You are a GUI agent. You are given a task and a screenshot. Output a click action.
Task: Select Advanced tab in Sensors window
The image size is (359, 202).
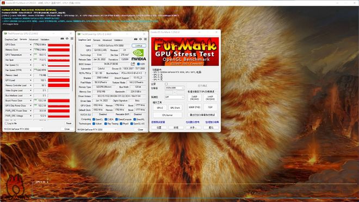coord(33,39)
